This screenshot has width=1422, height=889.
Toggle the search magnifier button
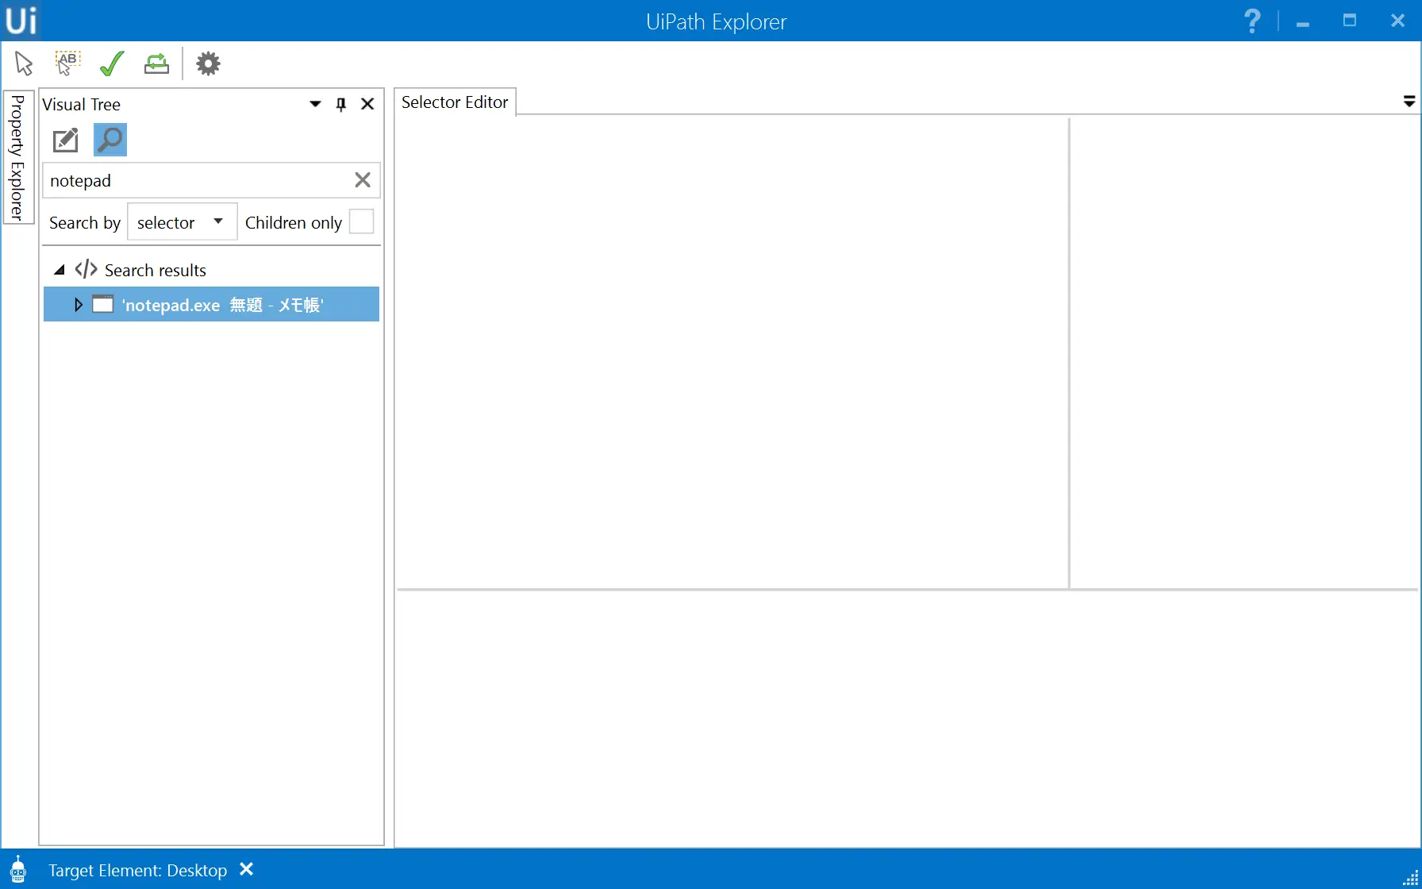[x=110, y=140]
